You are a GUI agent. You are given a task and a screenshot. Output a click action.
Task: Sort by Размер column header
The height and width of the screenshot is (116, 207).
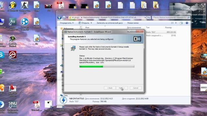coord(168,27)
